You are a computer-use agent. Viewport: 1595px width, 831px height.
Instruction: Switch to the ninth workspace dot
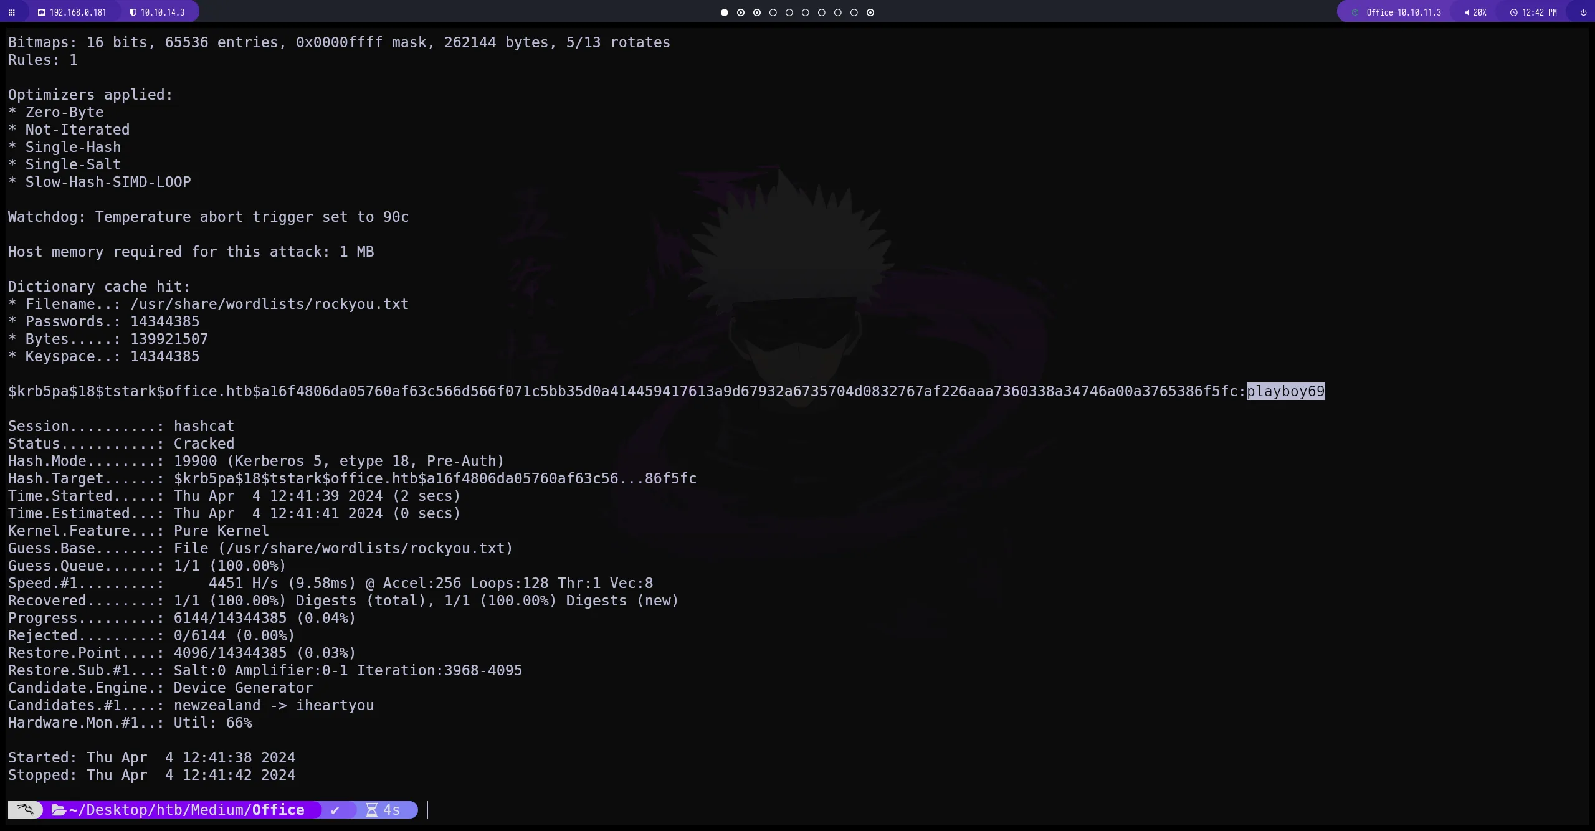[854, 12]
